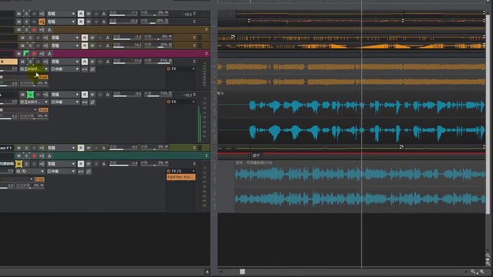Click the A archive button on the magenta folder
The height and width of the screenshot is (277, 493).
(49, 54)
